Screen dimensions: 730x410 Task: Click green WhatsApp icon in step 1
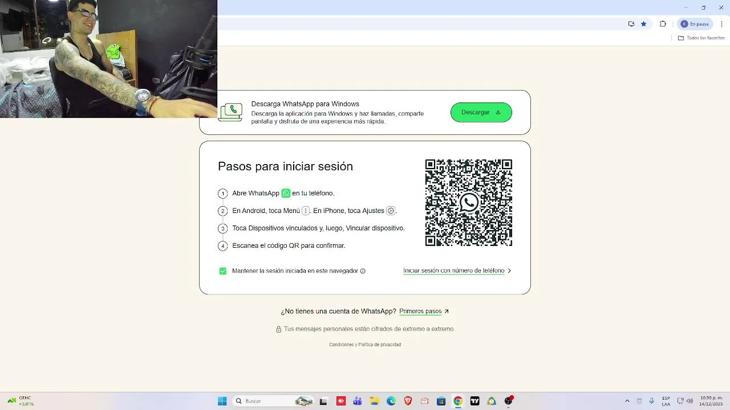click(x=286, y=194)
